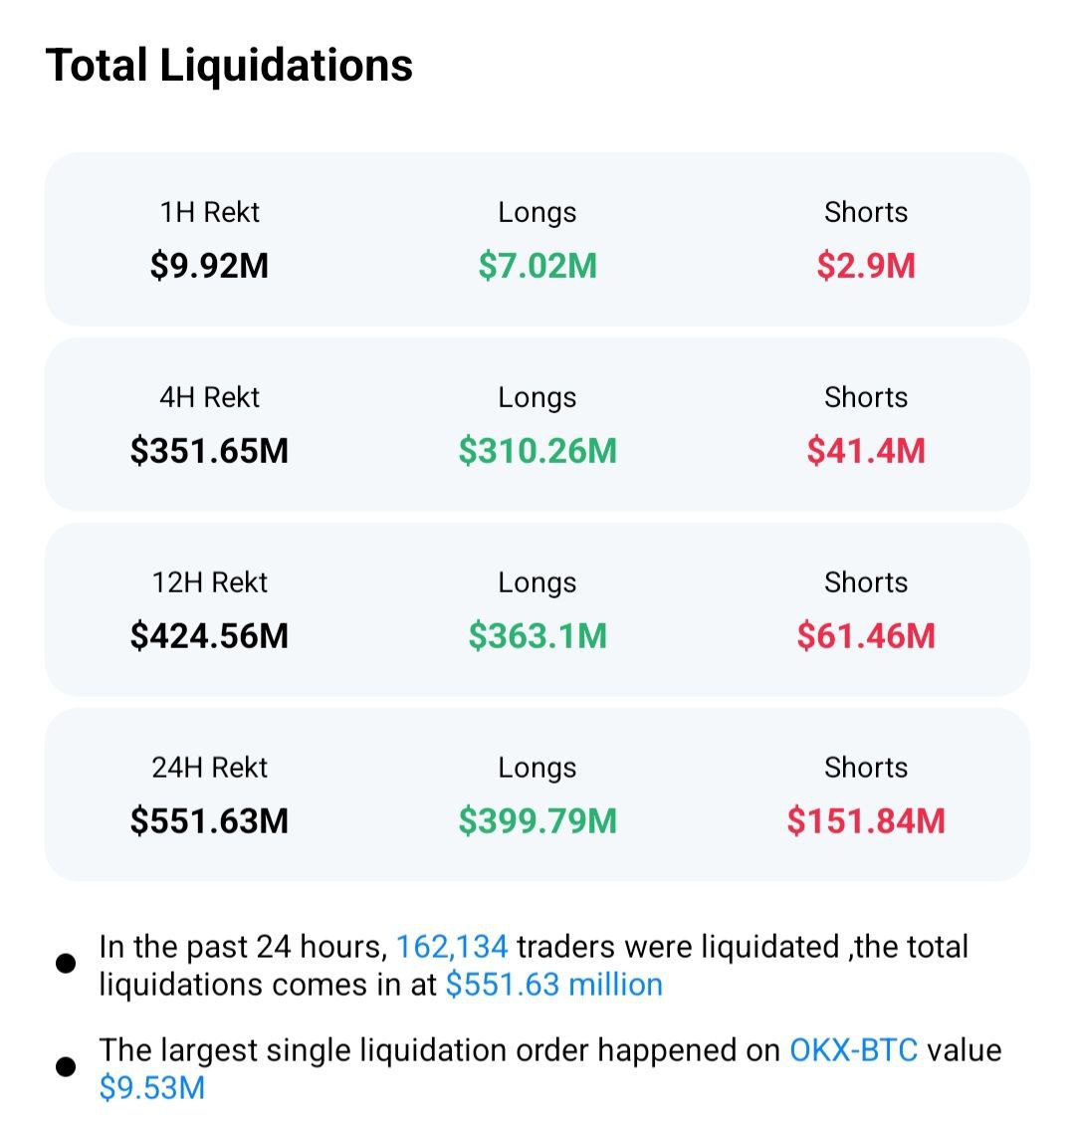
Task: Click the $41.4M shorts value
Action: coord(866,451)
